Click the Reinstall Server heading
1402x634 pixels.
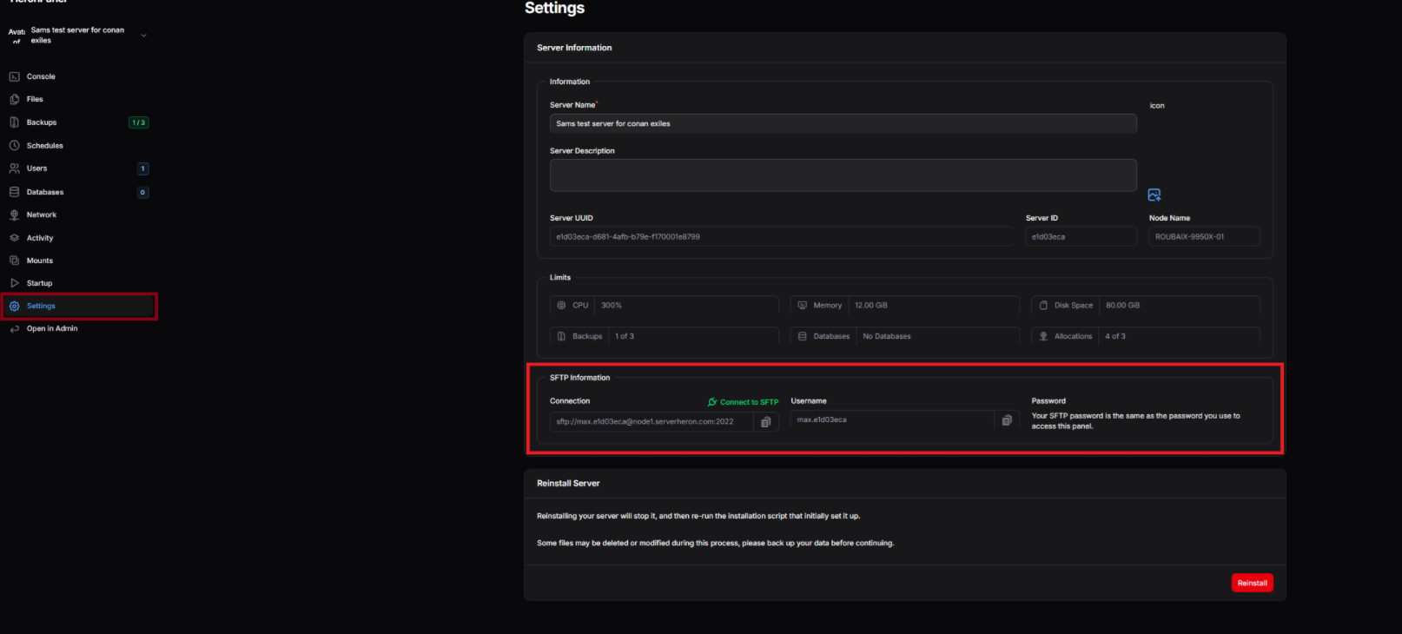click(568, 483)
